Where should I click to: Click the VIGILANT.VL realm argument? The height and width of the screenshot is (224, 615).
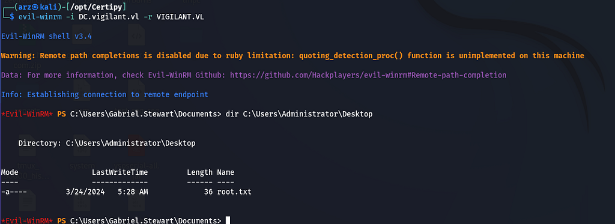(x=182, y=17)
